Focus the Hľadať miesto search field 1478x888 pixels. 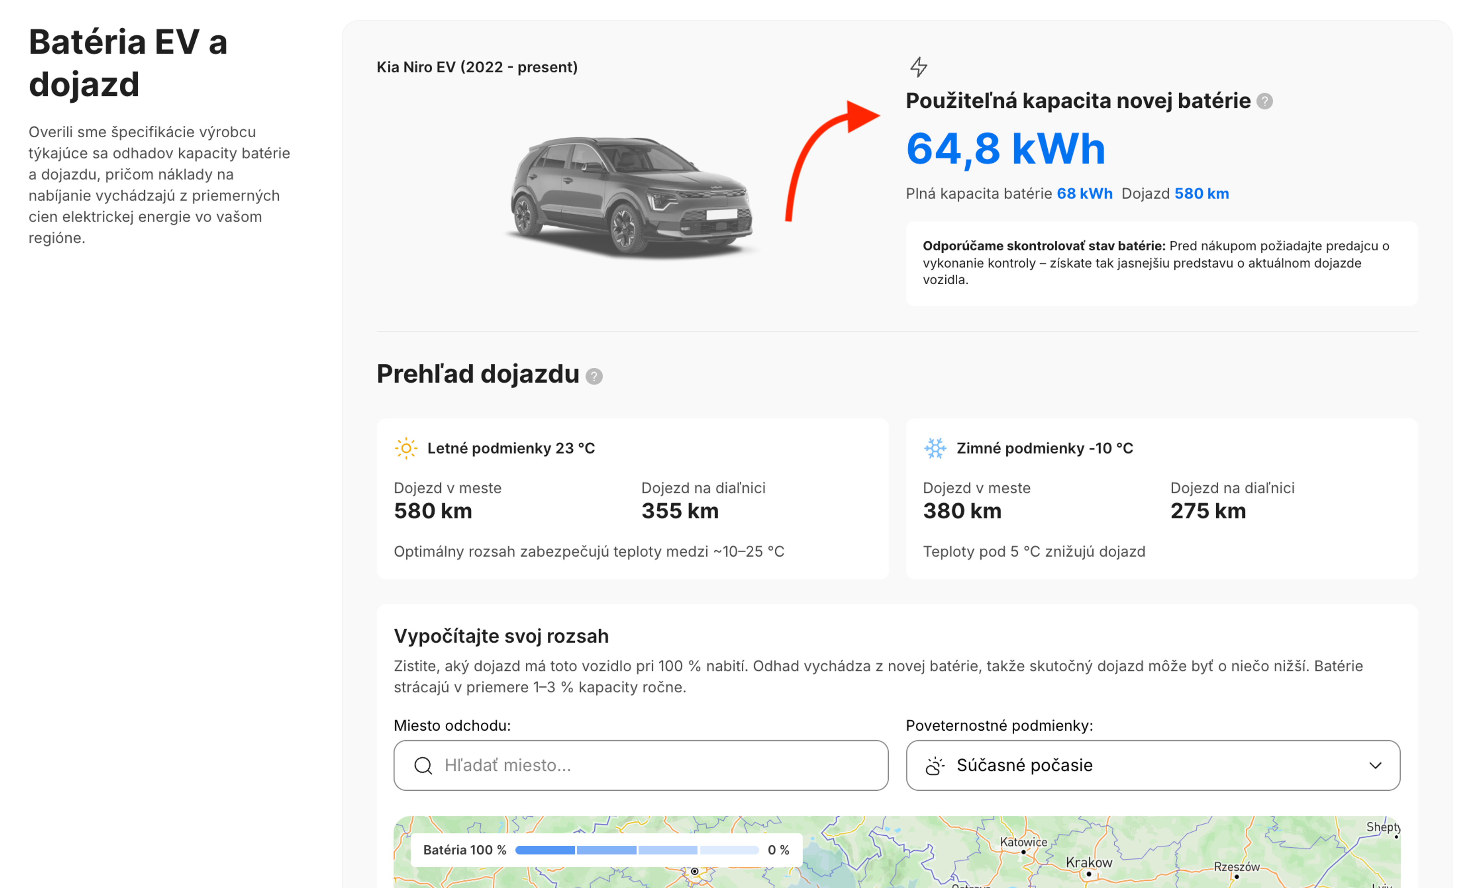tap(641, 765)
